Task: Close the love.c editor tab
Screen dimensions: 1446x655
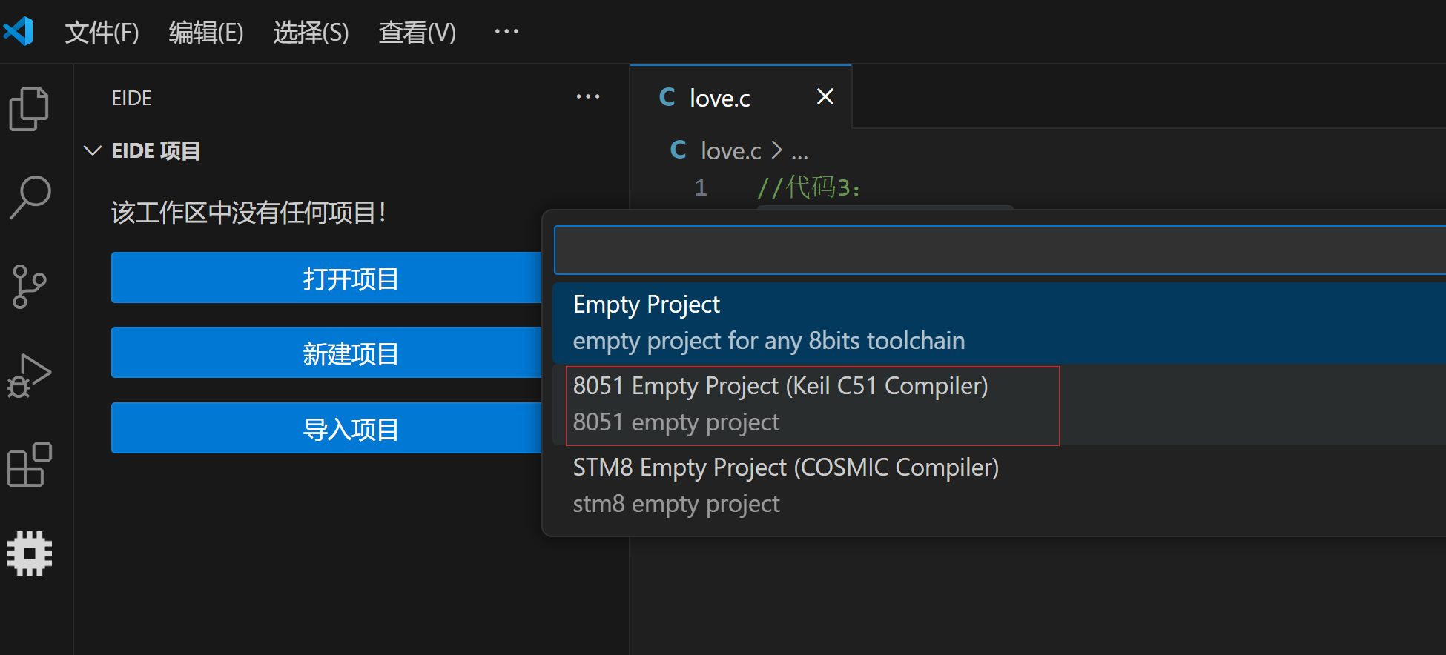Action: point(825,96)
